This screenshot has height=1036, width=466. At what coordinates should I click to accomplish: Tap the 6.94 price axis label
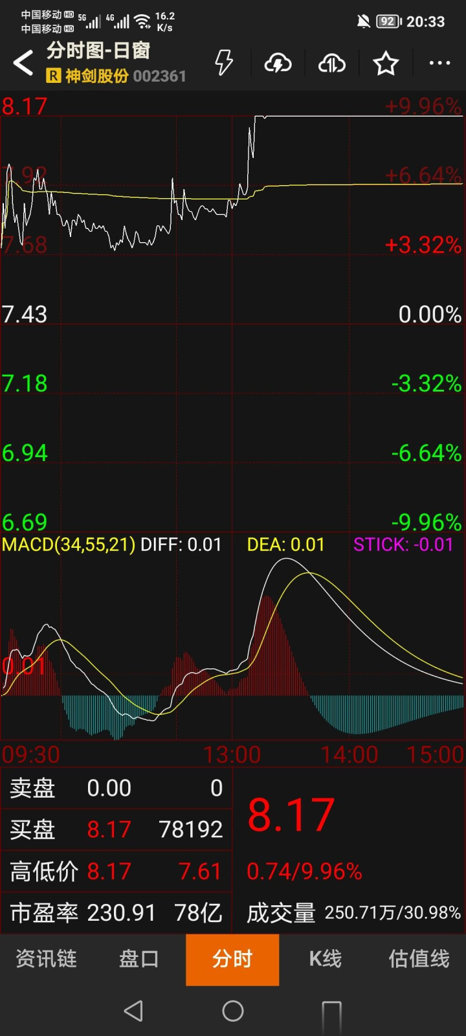25,453
